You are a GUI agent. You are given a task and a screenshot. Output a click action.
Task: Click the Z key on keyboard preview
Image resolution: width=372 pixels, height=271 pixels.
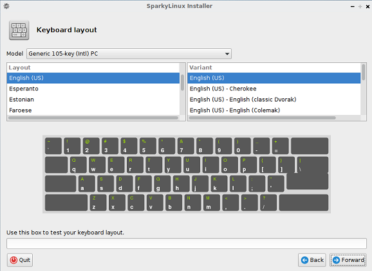(98, 202)
